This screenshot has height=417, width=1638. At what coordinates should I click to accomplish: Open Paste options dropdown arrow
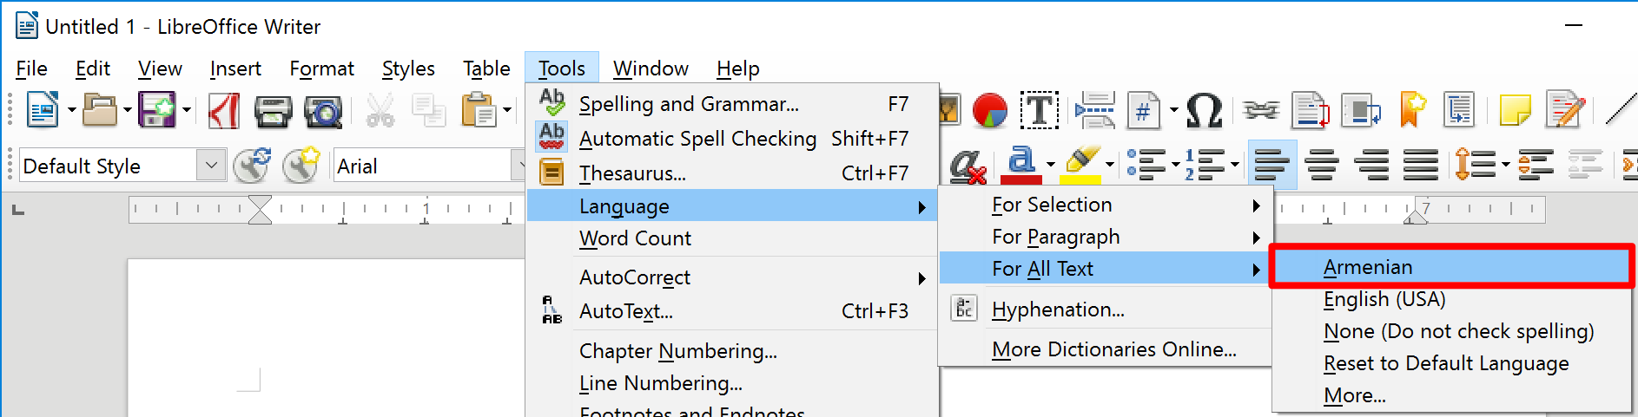tap(506, 110)
